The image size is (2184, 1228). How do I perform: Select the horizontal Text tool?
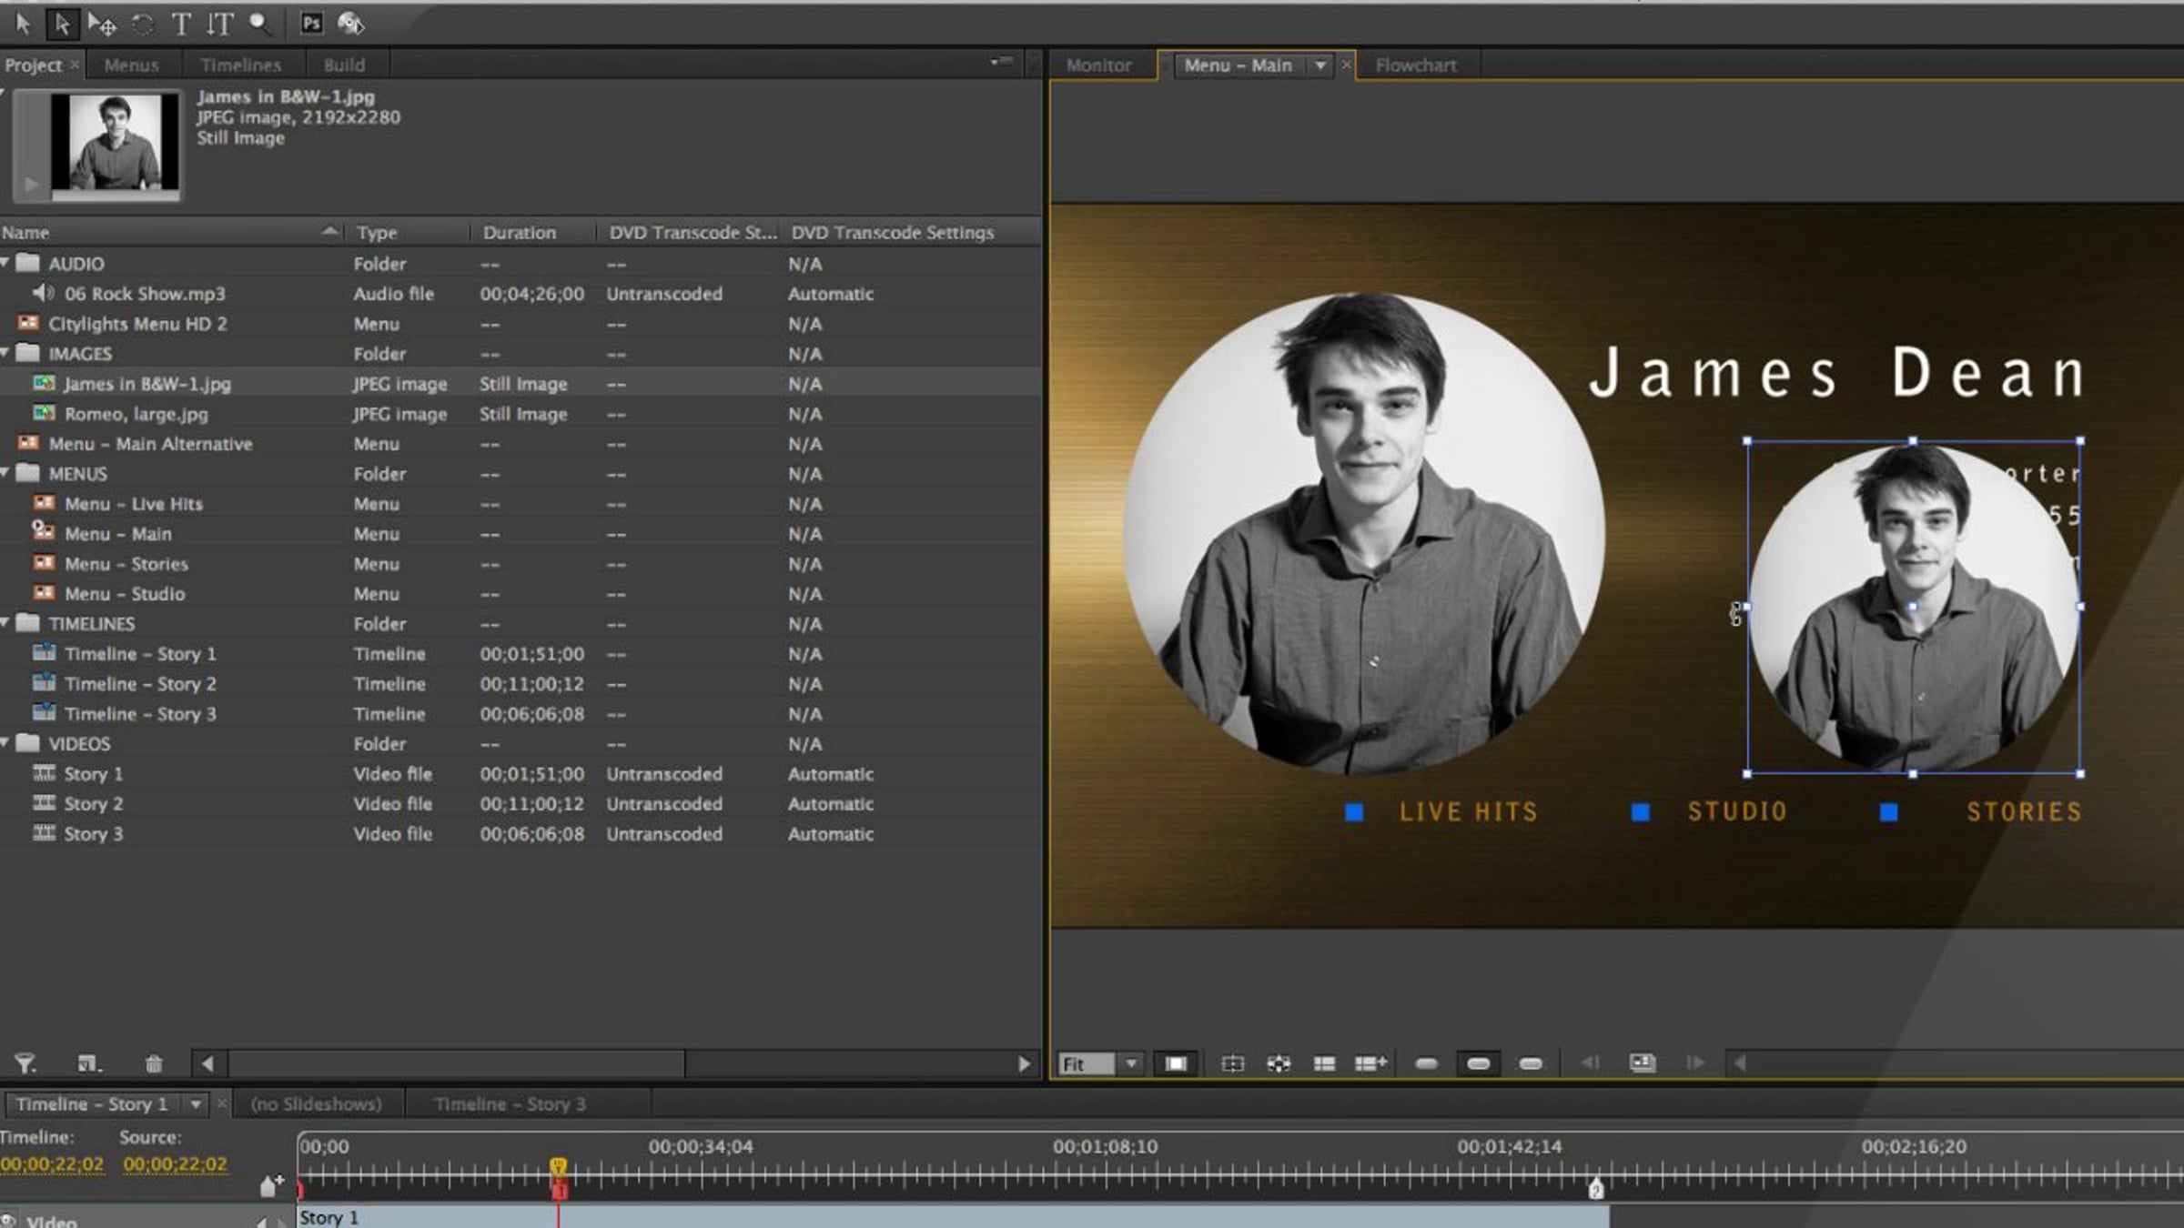(181, 25)
